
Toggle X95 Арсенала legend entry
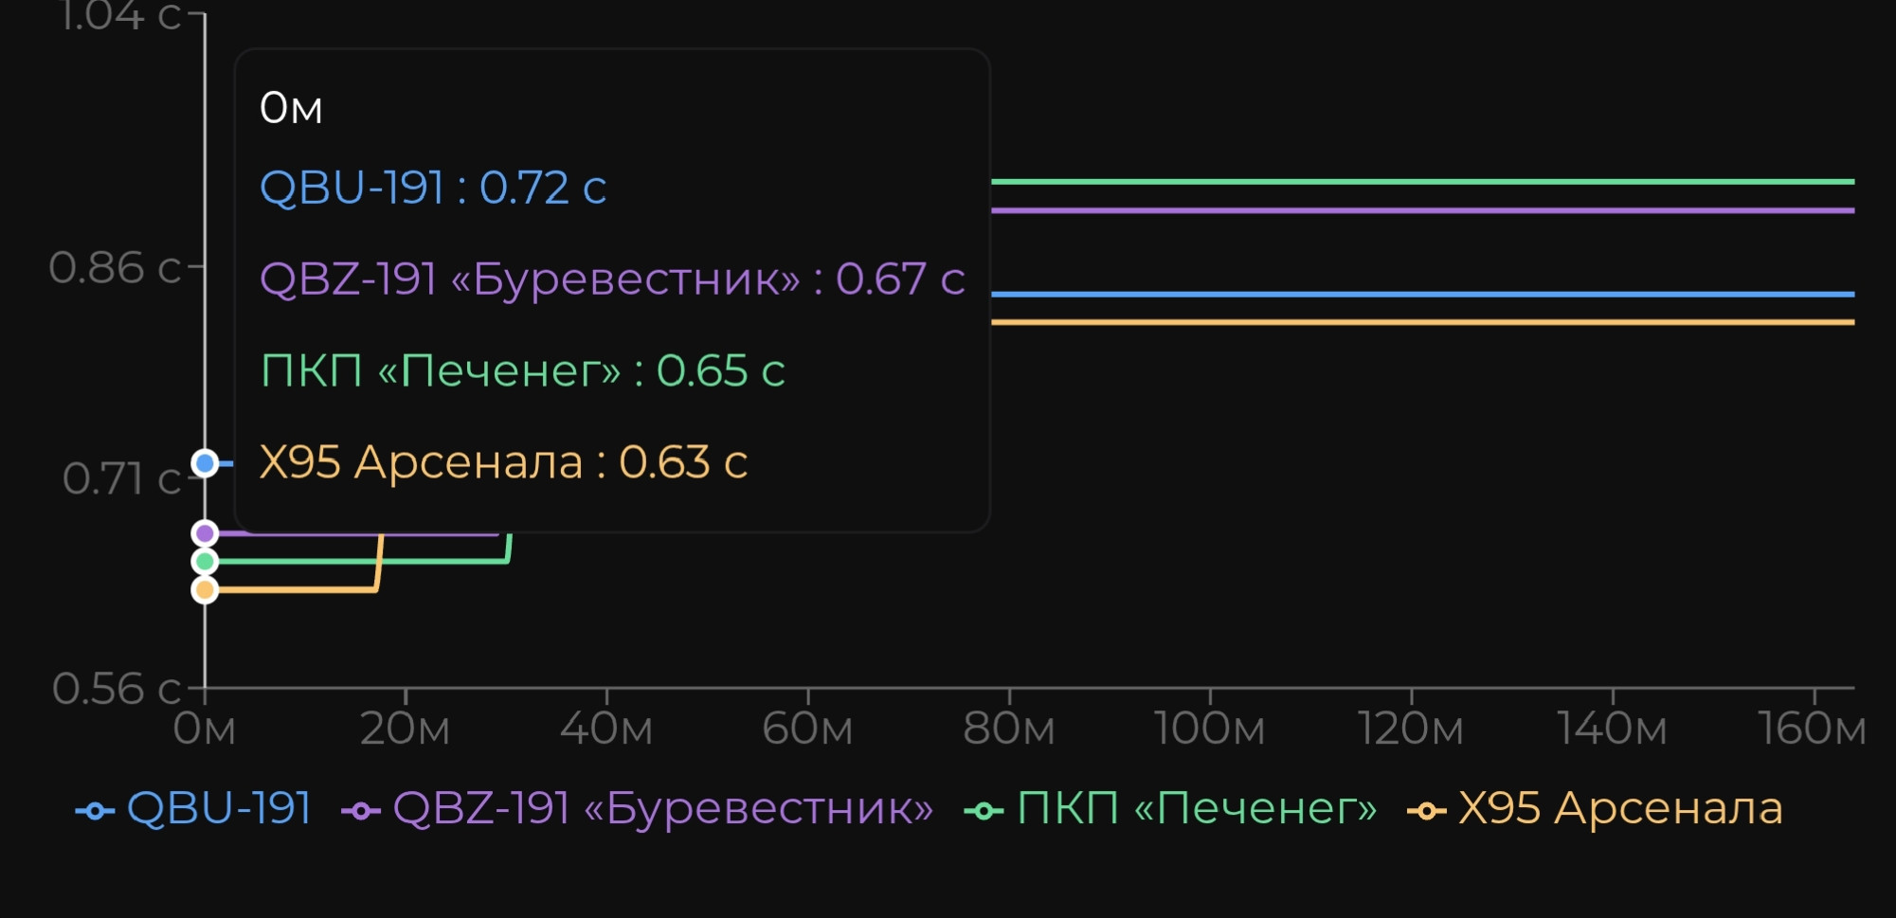pos(1595,809)
